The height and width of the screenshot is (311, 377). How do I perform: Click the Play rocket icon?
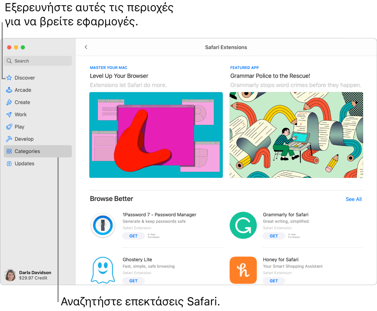[9, 127]
